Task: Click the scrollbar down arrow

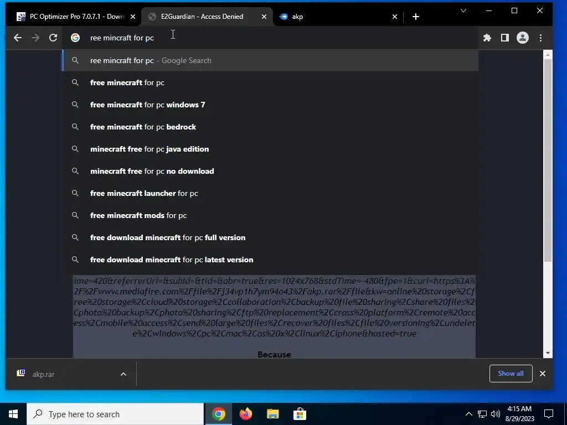Action: click(548, 353)
